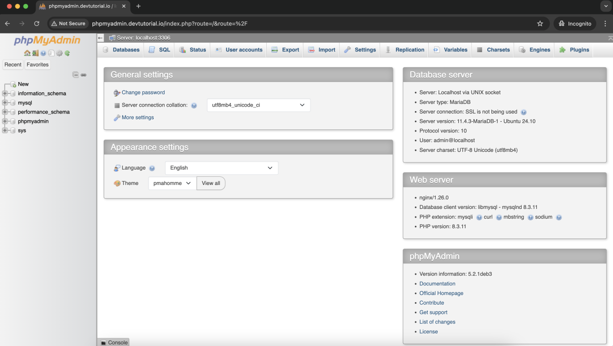Screen dimensions: 613x346
Task: Open the Console panel at bottom
Action: tap(113, 342)
